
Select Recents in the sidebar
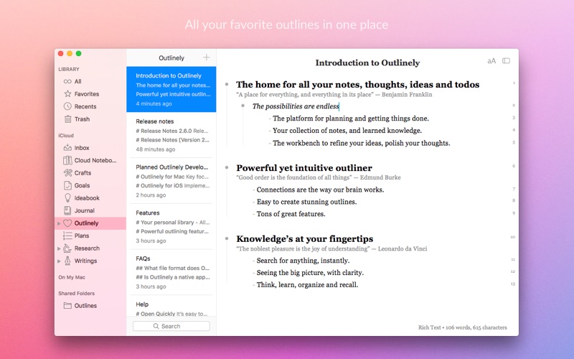pyautogui.click(x=90, y=106)
